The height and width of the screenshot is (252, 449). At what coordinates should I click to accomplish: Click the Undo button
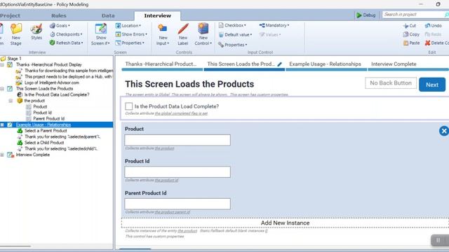[434, 26]
